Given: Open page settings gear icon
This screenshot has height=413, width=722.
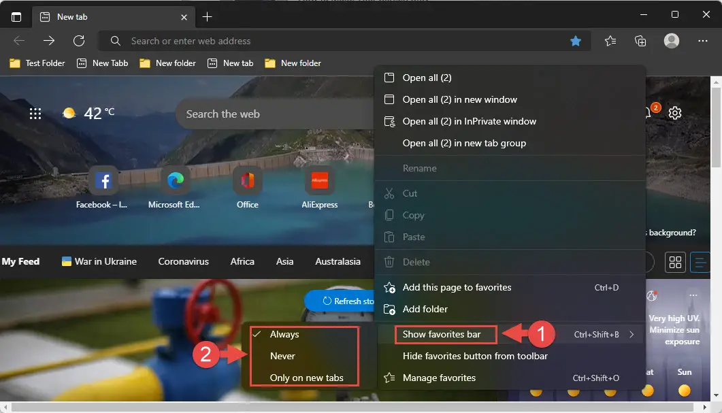Looking at the screenshot, I should point(674,113).
